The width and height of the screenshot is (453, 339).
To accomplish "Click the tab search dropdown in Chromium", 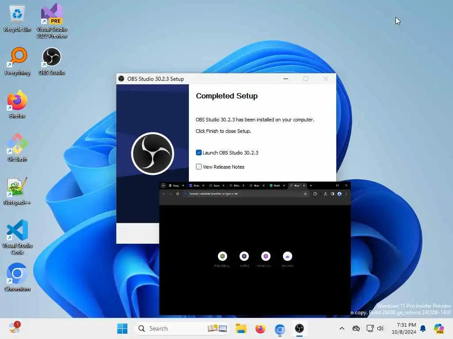I will [163, 185].
